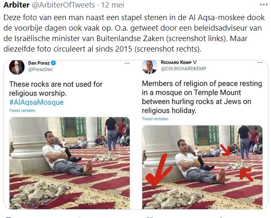Click the '12 mei' tweet timestamp
Viewport: 271px width, 218px height.
coord(113,5)
